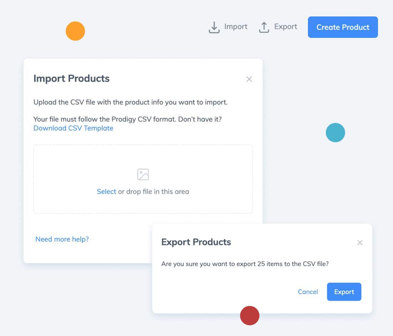The image size is (393, 336).
Task: Click the image placeholder icon in the drop area
Action: 143,174
